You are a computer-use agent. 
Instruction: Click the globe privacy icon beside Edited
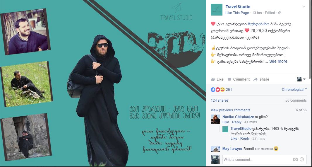pos(280,13)
